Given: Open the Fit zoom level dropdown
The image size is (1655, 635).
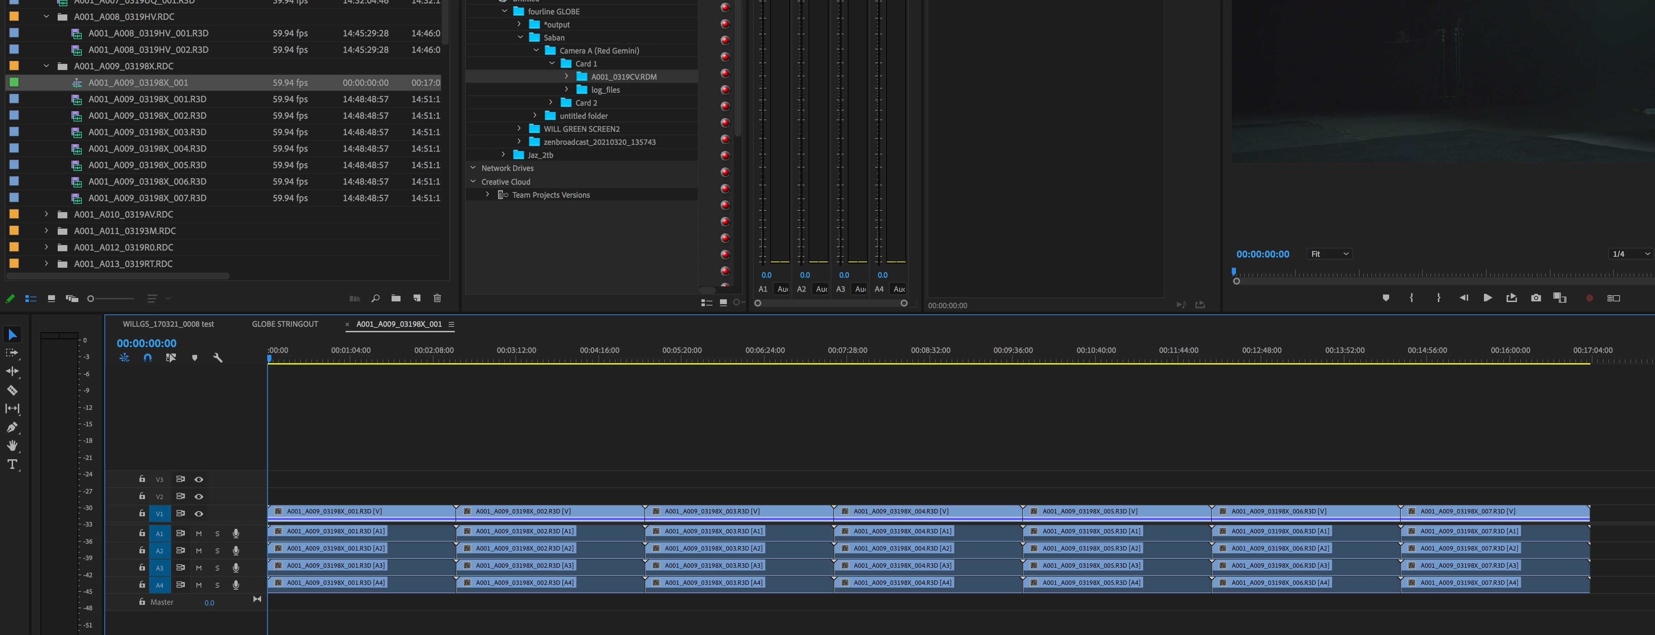Looking at the screenshot, I should tap(1329, 254).
